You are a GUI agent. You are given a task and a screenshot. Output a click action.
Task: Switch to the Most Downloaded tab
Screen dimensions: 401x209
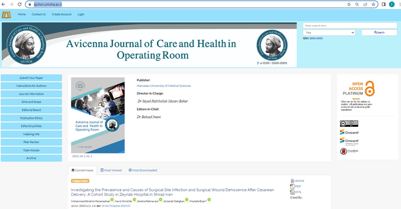coord(143,170)
